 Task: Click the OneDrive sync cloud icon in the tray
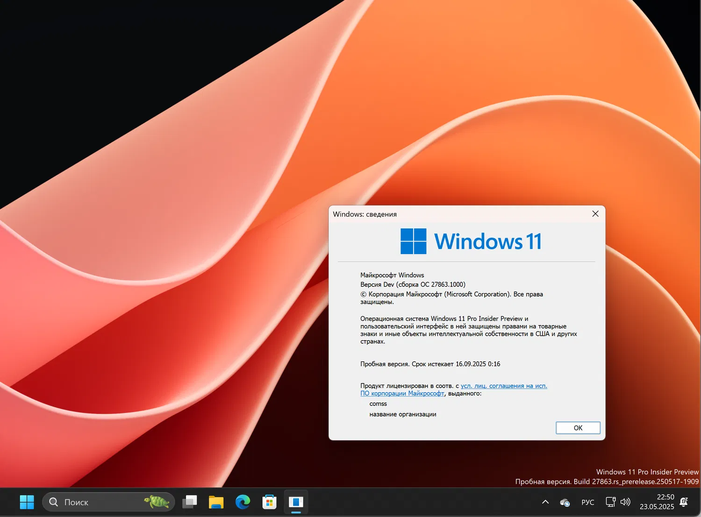coord(565,503)
